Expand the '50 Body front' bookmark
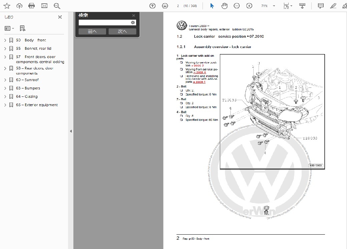This screenshot has height=249, width=347. (5, 40)
